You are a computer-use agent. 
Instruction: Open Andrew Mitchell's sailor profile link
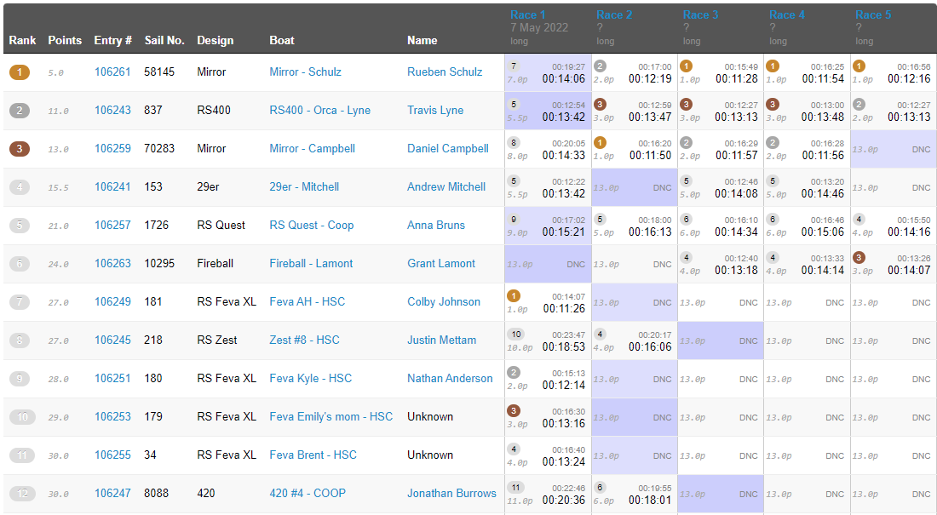point(446,186)
